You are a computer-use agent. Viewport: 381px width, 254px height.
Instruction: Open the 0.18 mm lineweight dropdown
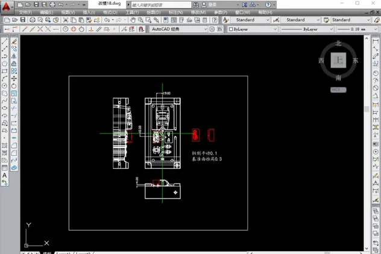coord(357,29)
